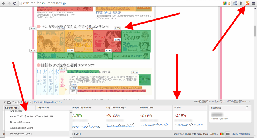257x138 pixels.
Task: Toggle the colors display icon
Action: click(x=222, y=134)
